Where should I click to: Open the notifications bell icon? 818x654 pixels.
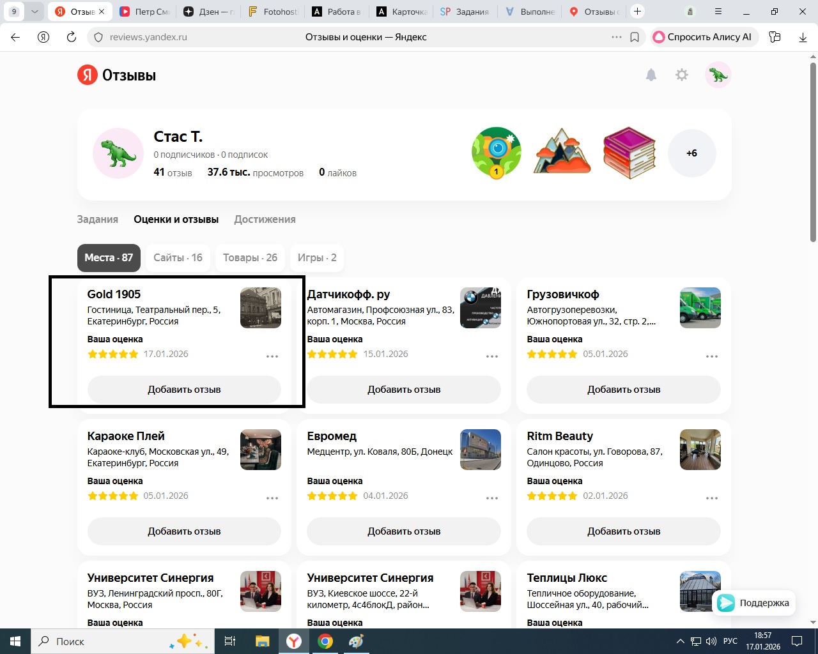pyautogui.click(x=651, y=75)
